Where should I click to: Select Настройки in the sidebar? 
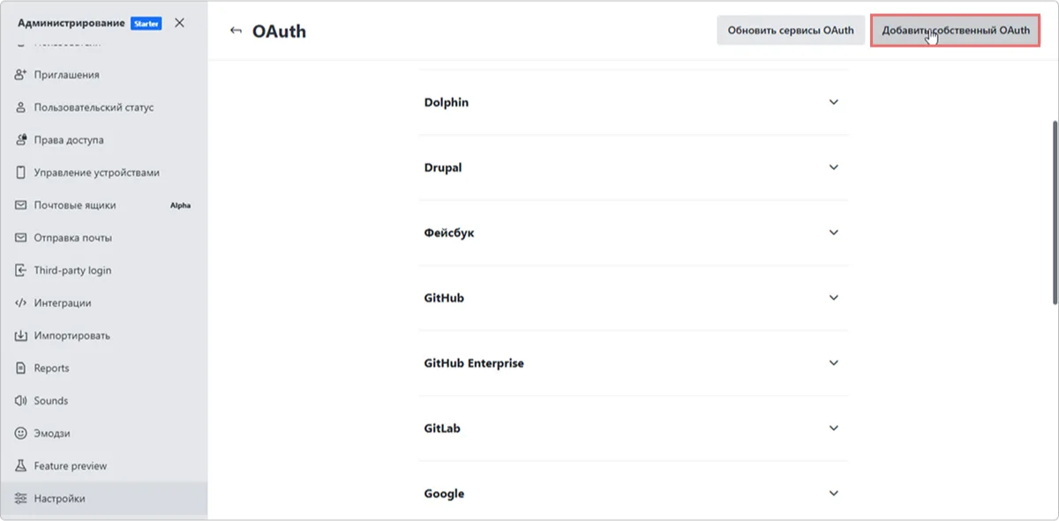coord(59,499)
